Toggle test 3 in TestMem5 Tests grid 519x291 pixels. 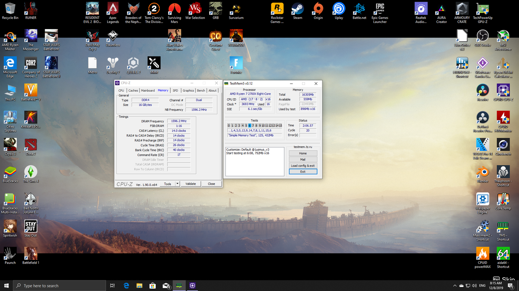(x=239, y=125)
